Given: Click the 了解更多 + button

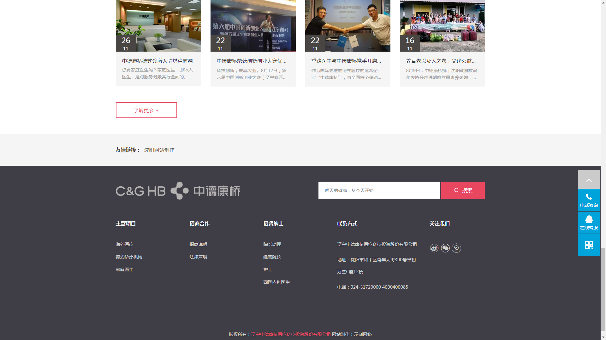Looking at the screenshot, I should 146,110.
